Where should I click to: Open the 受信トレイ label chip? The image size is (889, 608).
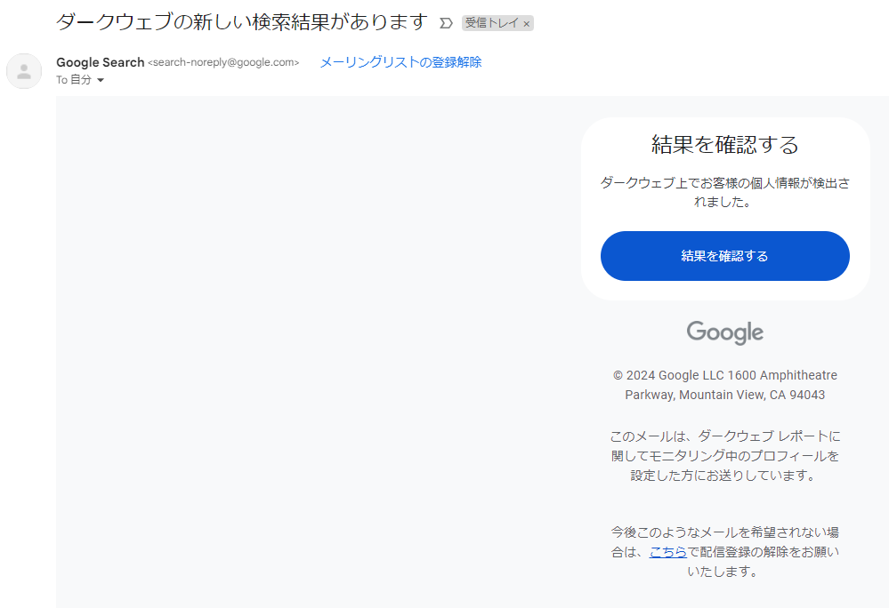[x=491, y=23]
